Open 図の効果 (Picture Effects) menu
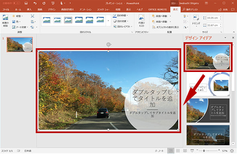This screenshot has width=237, height=154. 121,21
